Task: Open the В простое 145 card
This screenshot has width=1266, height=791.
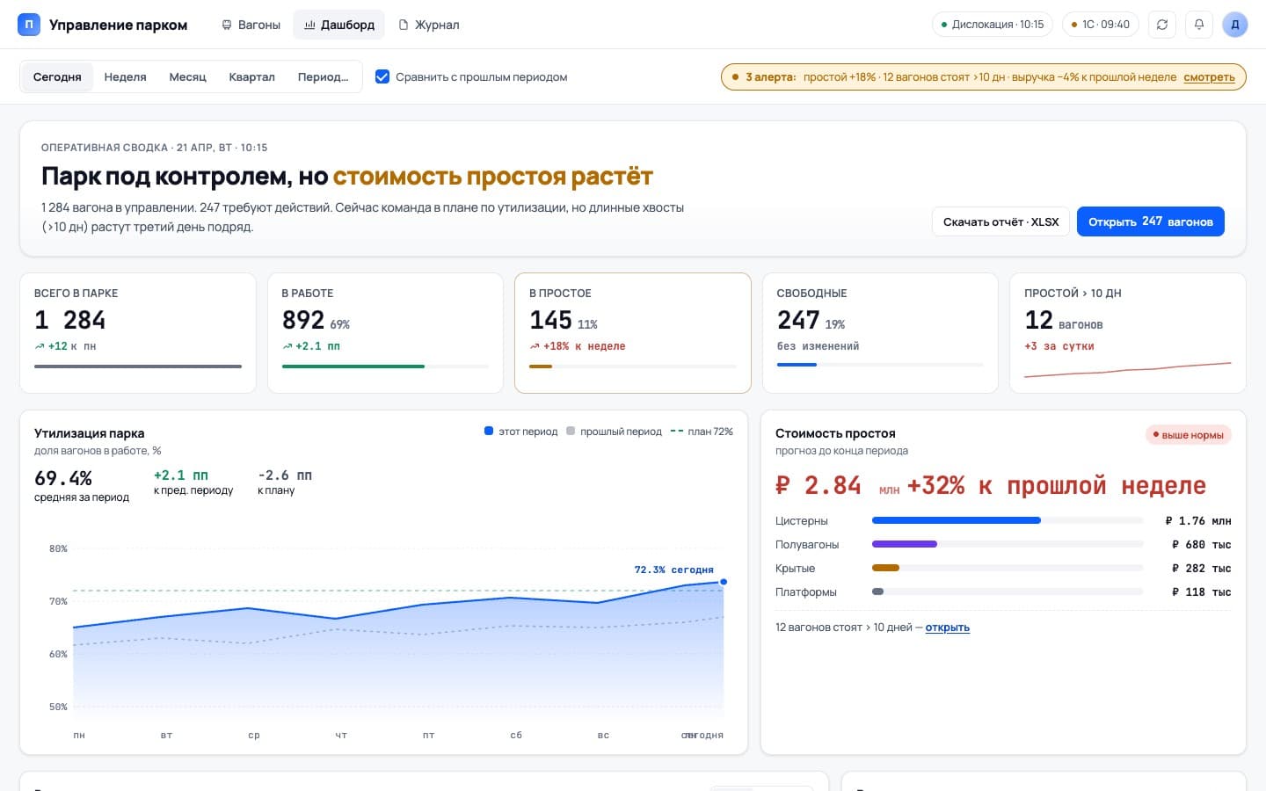Action: point(633,333)
